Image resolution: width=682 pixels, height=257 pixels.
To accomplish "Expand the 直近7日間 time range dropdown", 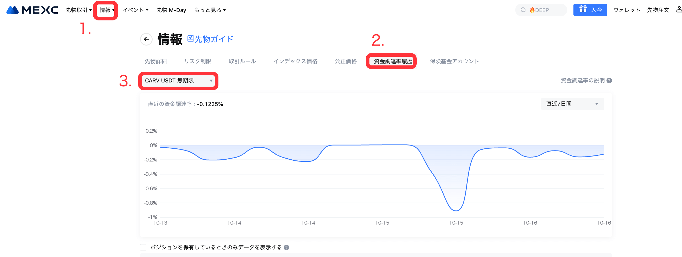I will [x=572, y=104].
